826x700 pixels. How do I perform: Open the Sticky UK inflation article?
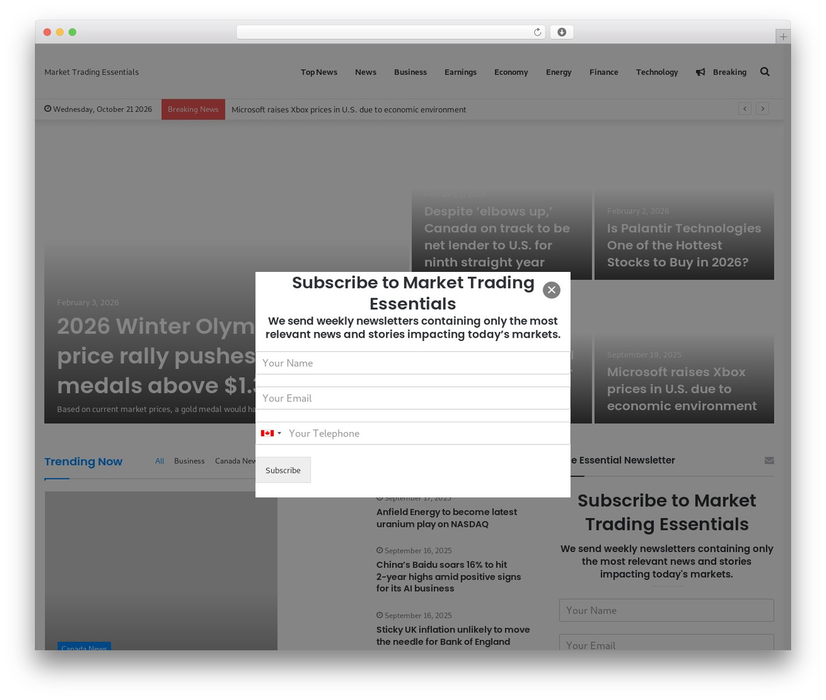click(x=453, y=635)
